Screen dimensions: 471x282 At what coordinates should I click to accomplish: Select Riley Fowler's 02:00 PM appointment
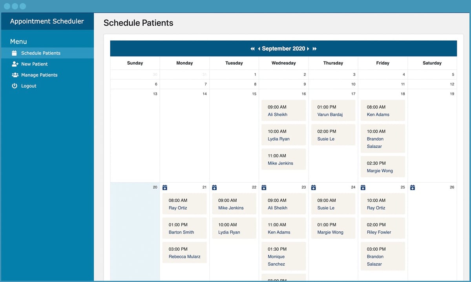coord(383,228)
